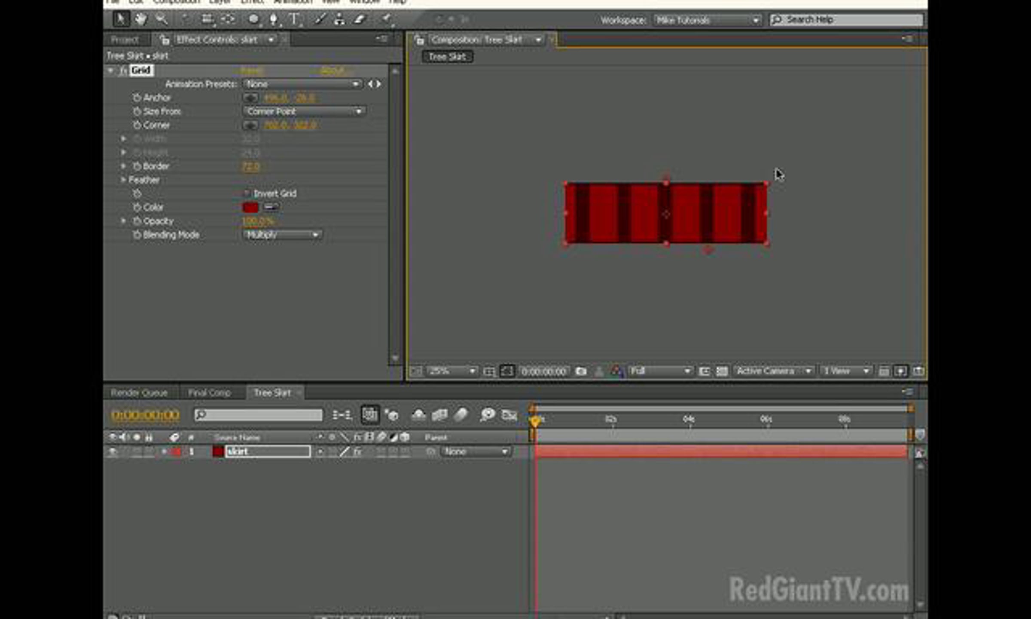1031x619 pixels.
Task: Toggle the live update button in timeline
Action: click(370, 415)
